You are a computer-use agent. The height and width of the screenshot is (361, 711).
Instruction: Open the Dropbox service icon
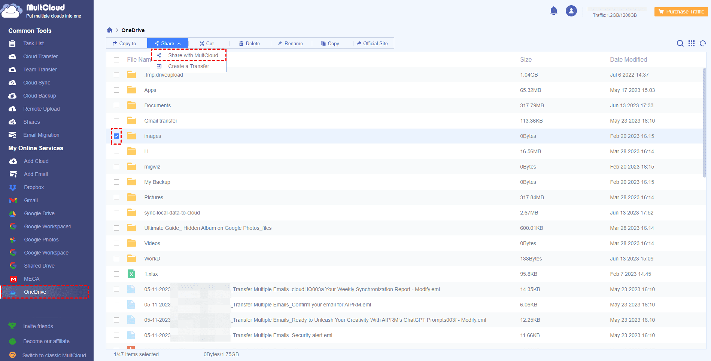click(x=13, y=188)
